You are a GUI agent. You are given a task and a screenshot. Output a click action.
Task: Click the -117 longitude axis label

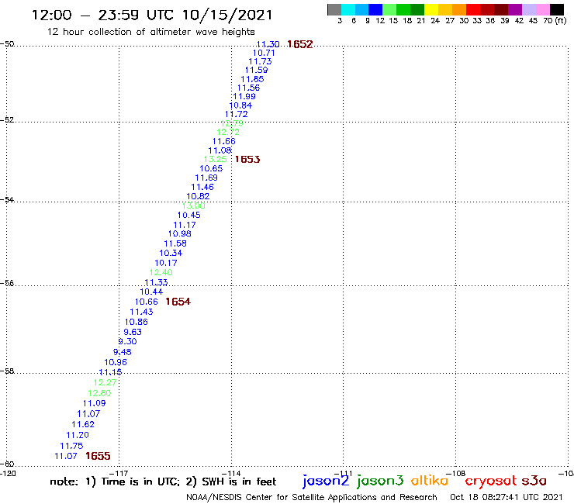click(119, 474)
